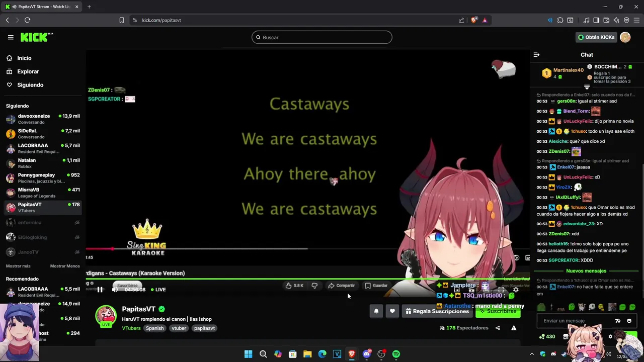Open player settings gear icon

(516, 290)
